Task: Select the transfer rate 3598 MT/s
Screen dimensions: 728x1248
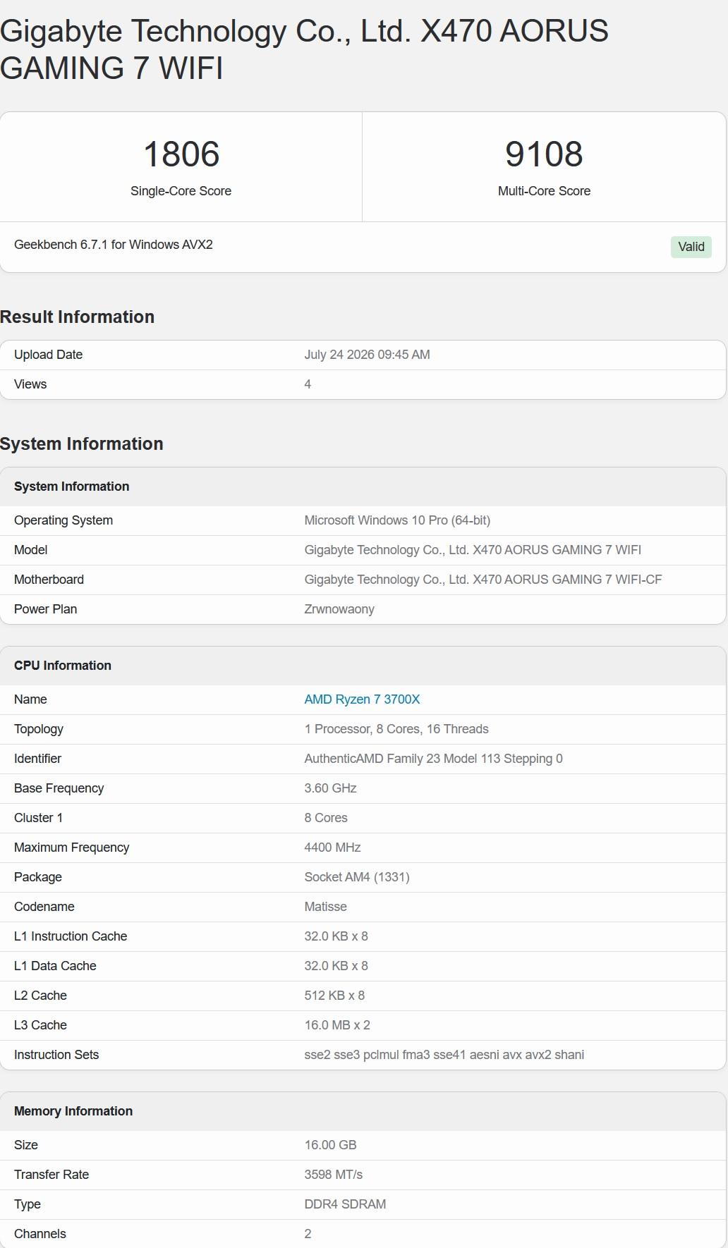Action: pos(333,1175)
